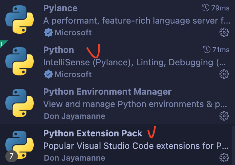Click the Python extension logo
235x165 pixels.
pyautogui.click(x=20, y=61)
